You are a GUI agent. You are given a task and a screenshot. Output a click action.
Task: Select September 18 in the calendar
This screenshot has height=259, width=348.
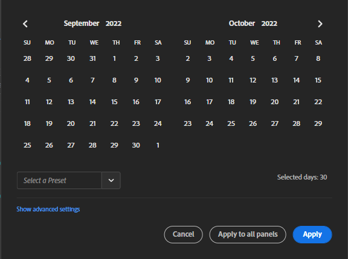click(x=27, y=123)
